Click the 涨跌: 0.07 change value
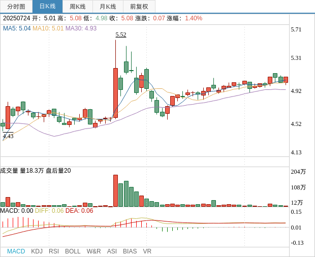The height and width of the screenshot is (257, 315). click(150, 18)
